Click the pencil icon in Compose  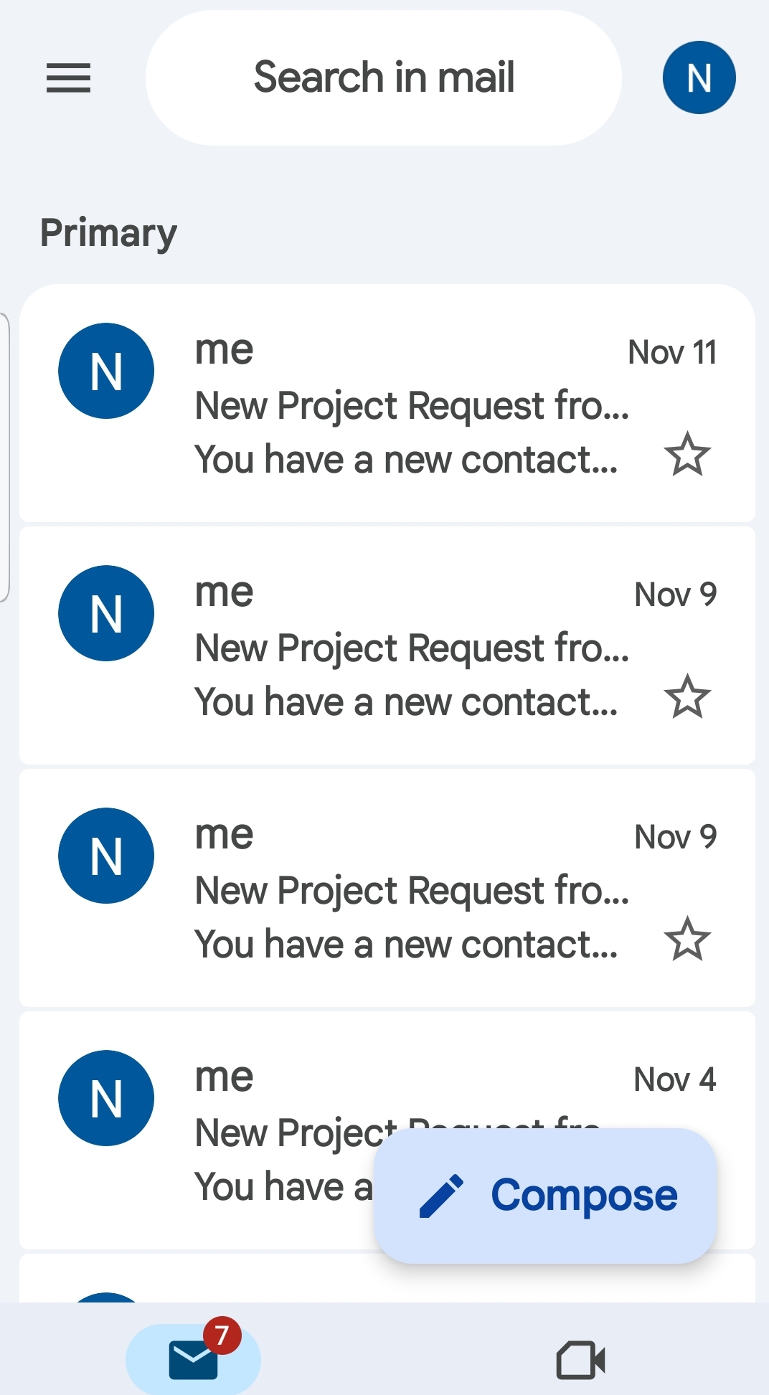441,1196
